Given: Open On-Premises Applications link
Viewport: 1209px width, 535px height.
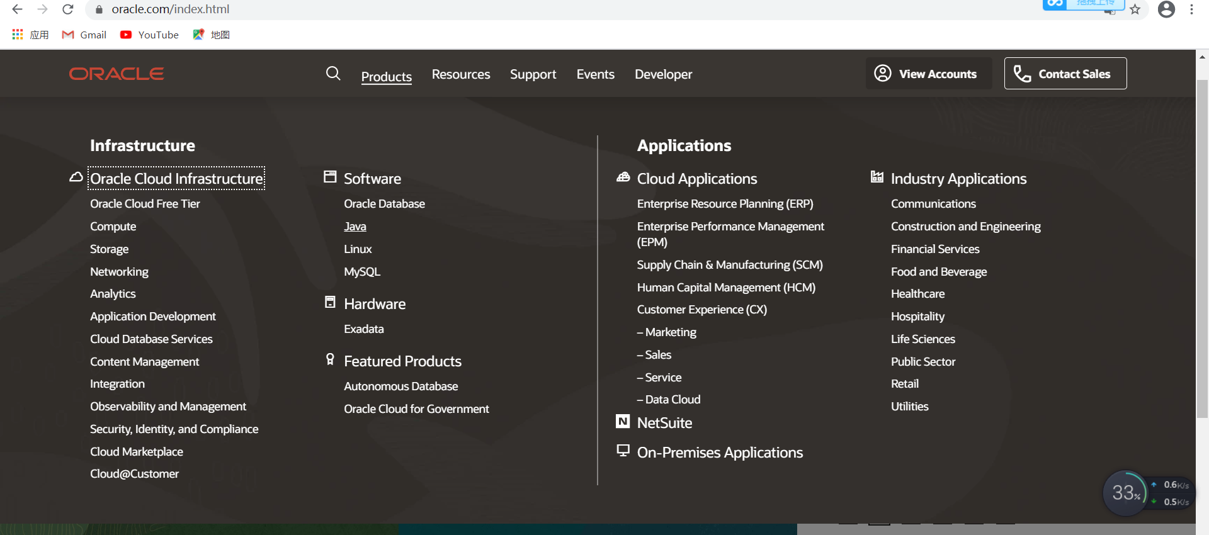Looking at the screenshot, I should pos(720,453).
